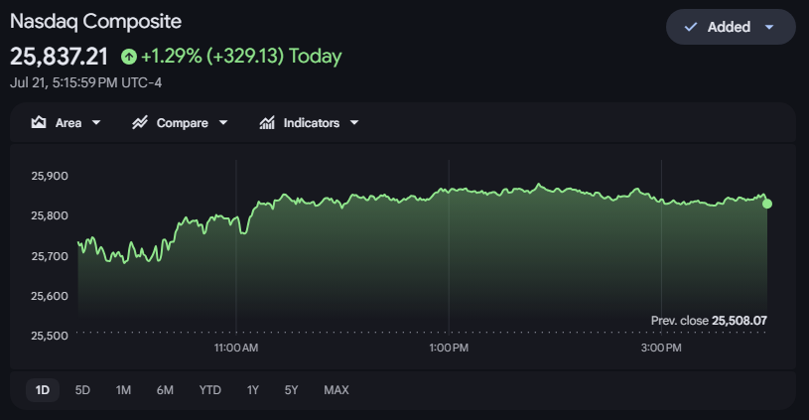Switch to the 5D range
The width and height of the screenshot is (809, 420).
pyautogui.click(x=82, y=390)
